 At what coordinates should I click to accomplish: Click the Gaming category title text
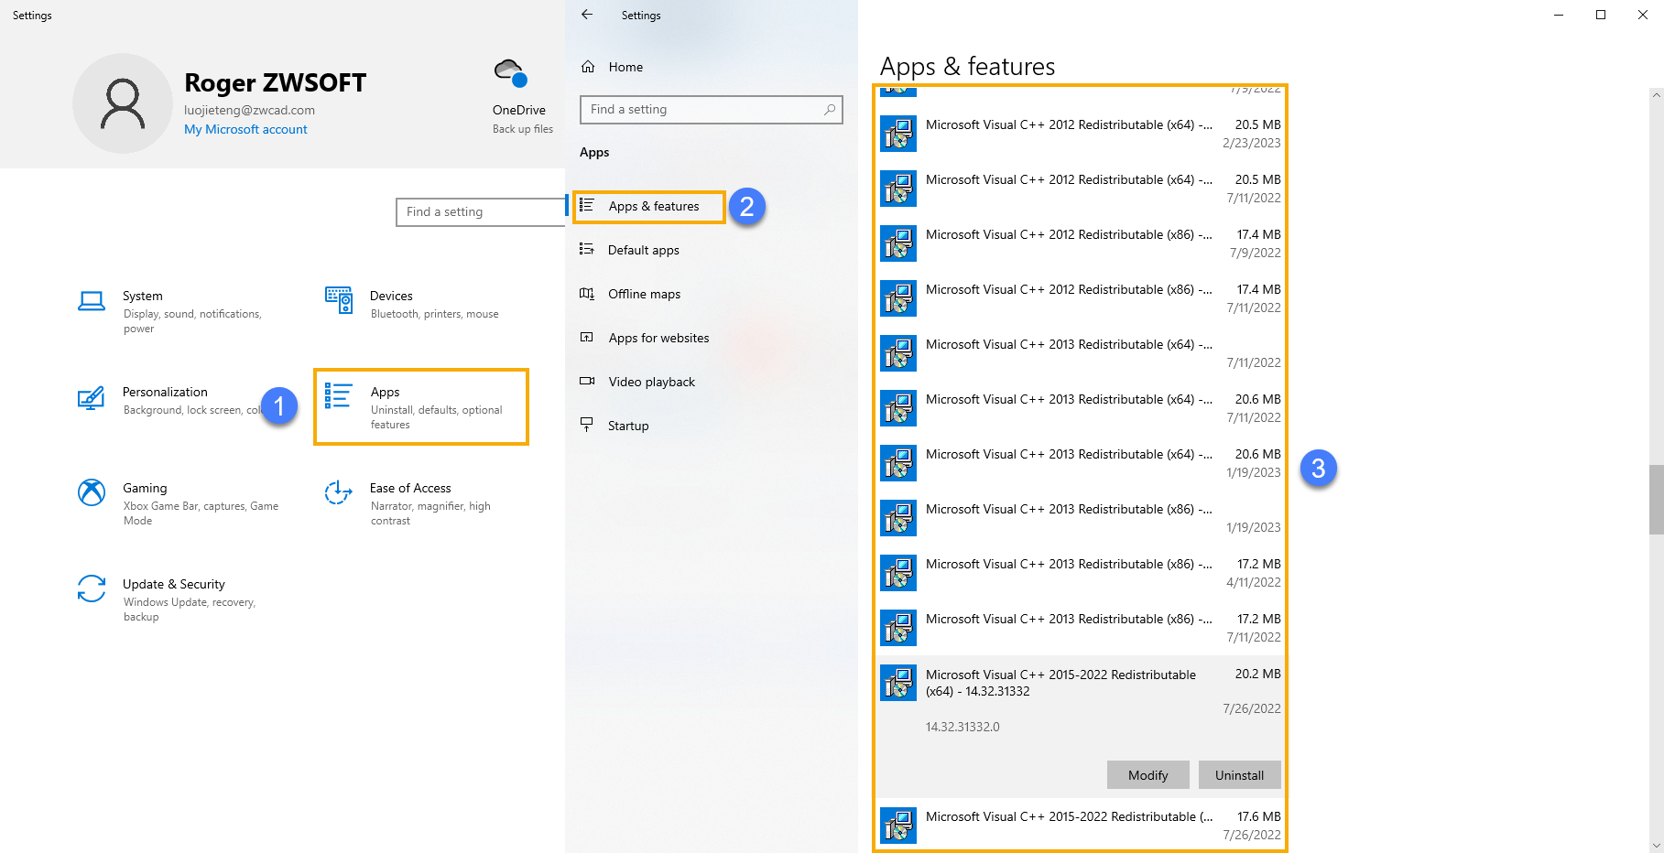[145, 488]
